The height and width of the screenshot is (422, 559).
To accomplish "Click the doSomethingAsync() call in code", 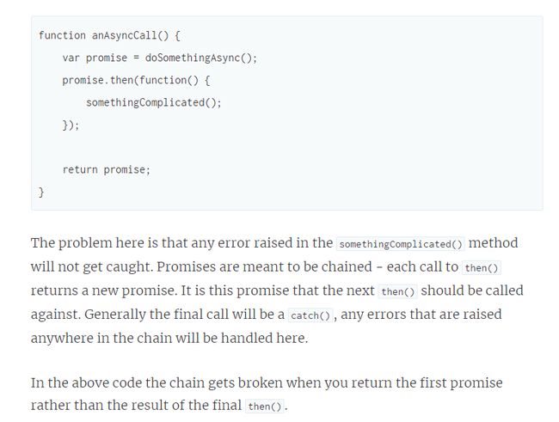I will click(x=200, y=58).
